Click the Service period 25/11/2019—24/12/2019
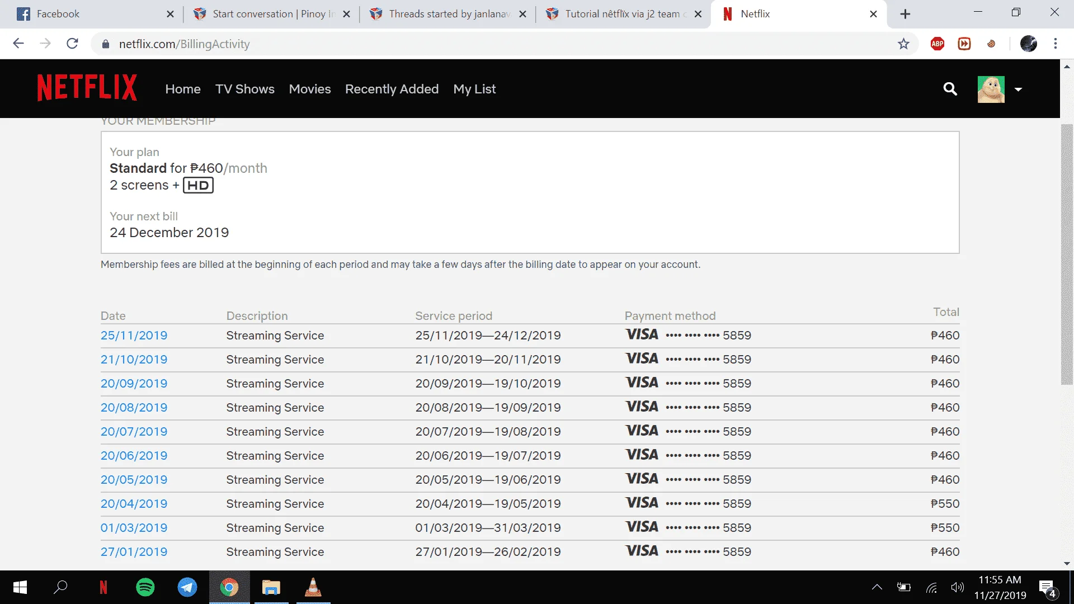This screenshot has height=604, width=1074. click(x=488, y=336)
